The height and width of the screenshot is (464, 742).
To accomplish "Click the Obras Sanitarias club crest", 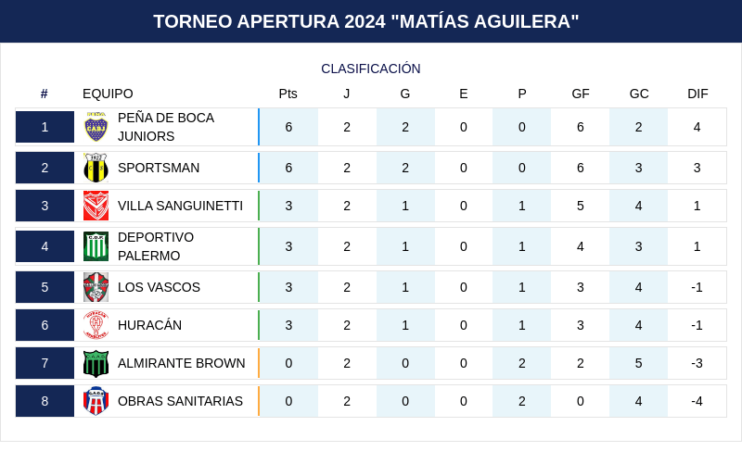I will (96, 401).
